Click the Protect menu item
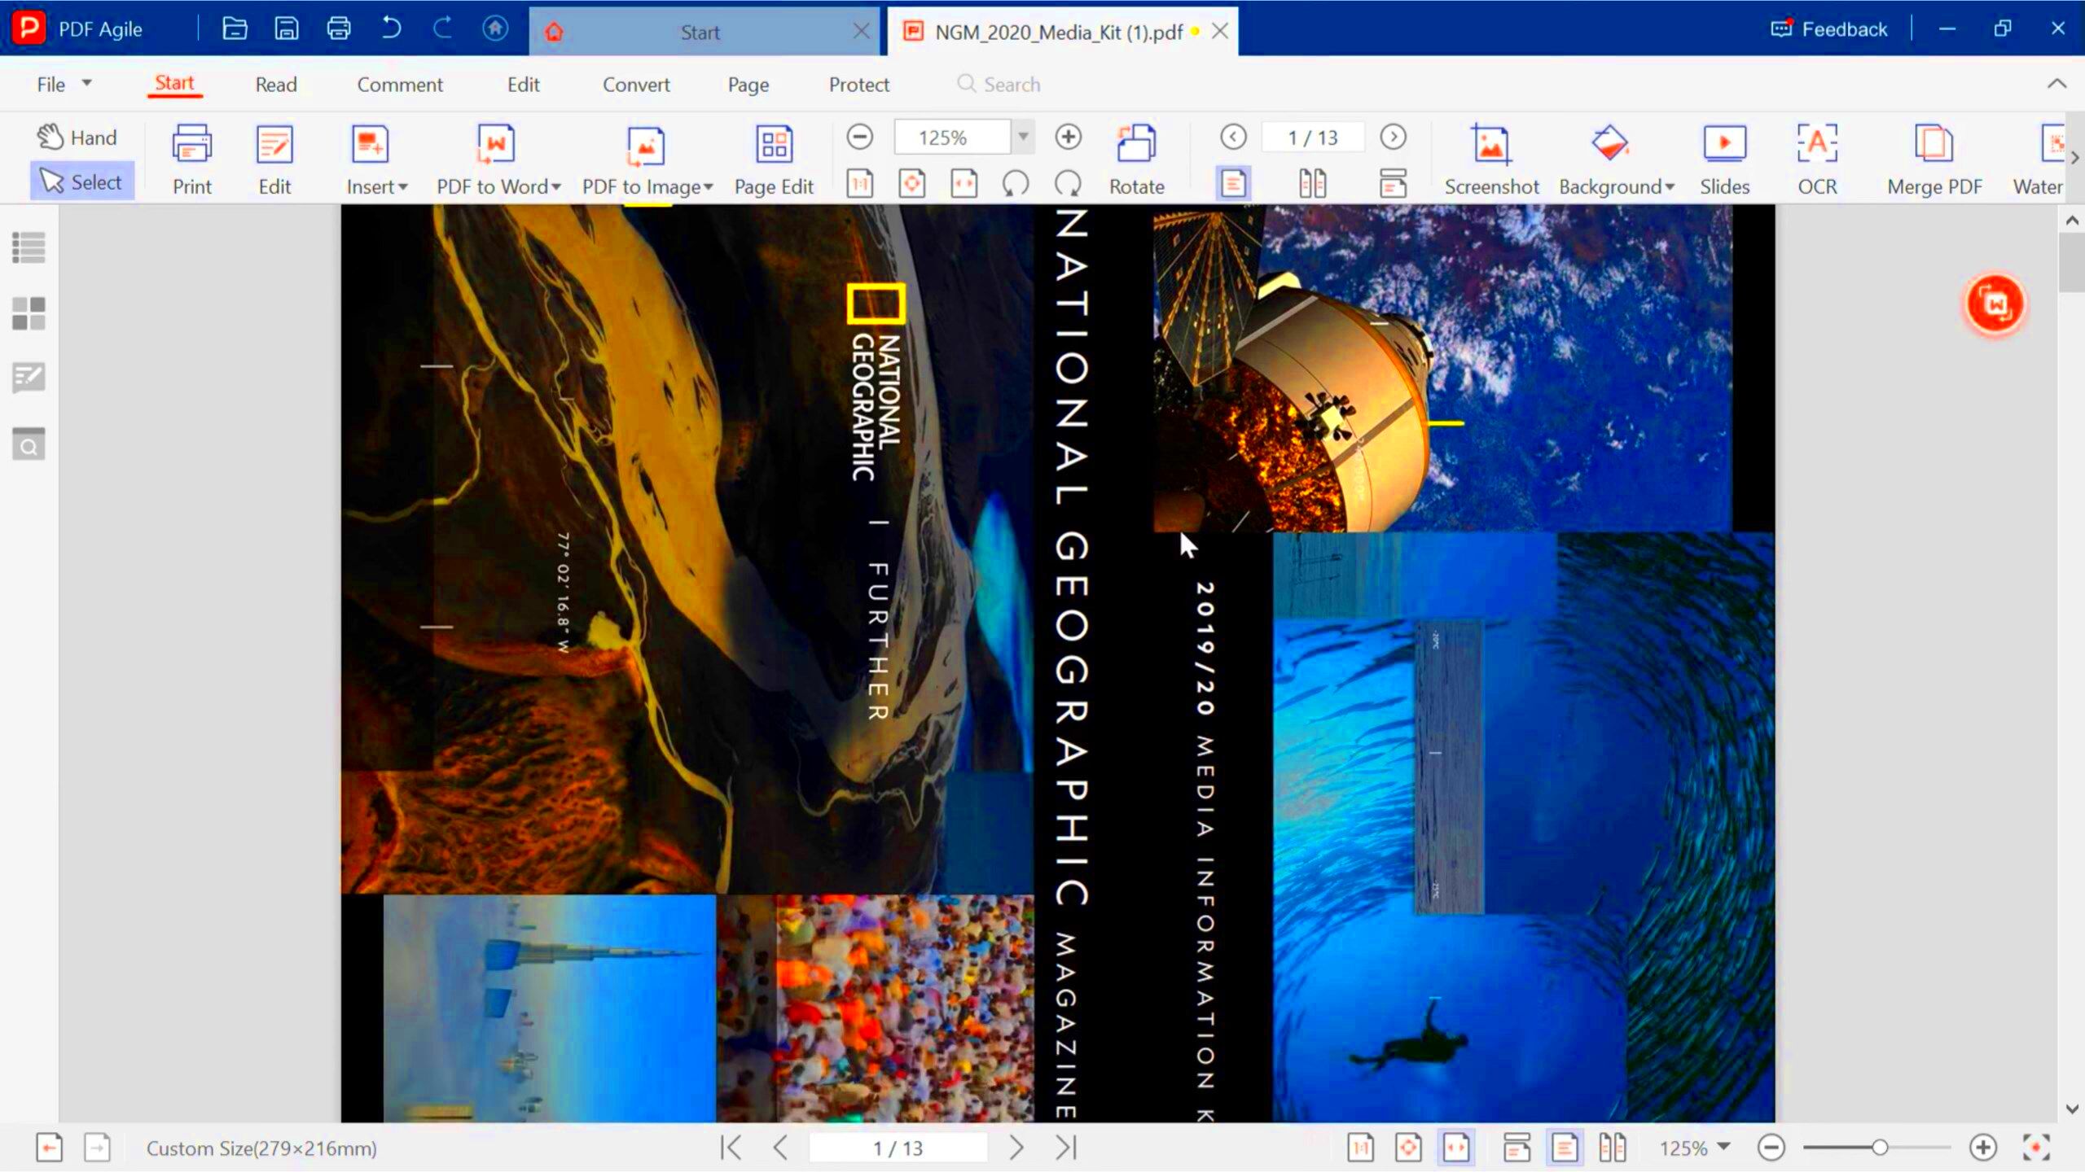The width and height of the screenshot is (2085, 1172). pos(858,85)
